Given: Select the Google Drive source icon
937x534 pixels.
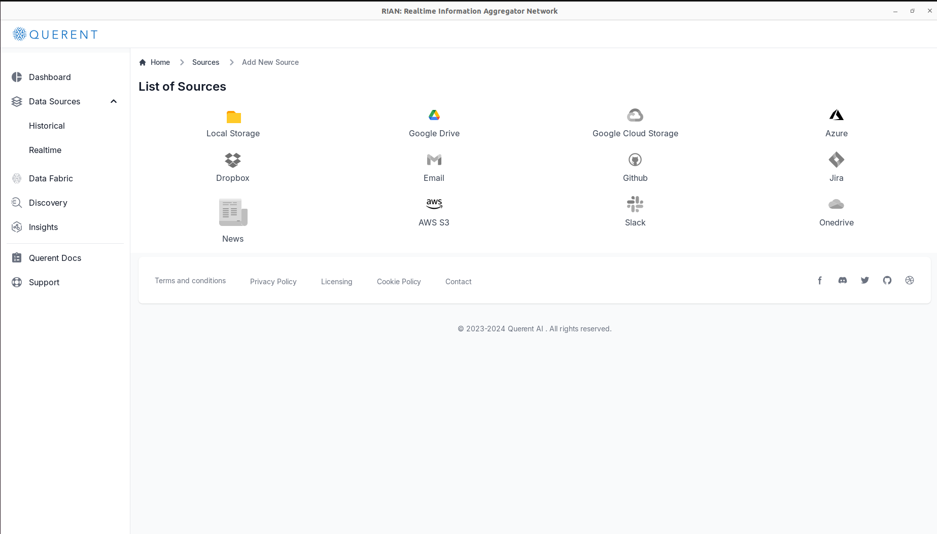Looking at the screenshot, I should click(434, 116).
